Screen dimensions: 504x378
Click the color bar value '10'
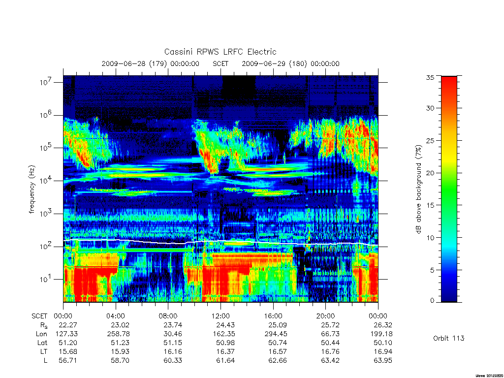coord(430,238)
